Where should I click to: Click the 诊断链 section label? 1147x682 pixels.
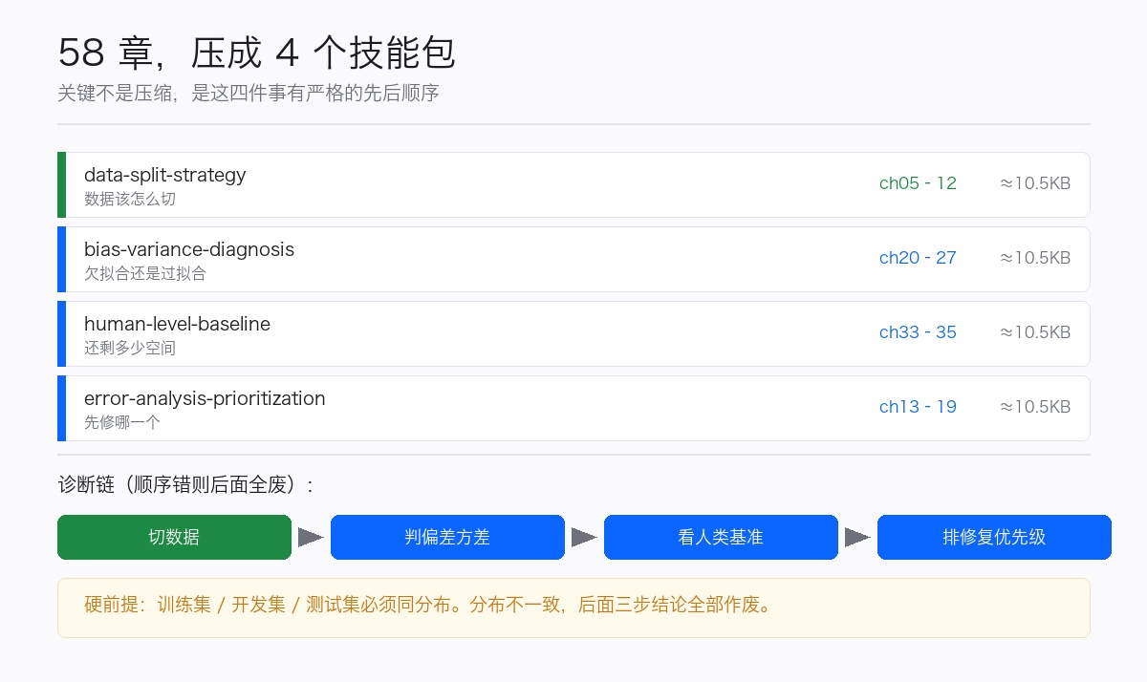(186, 485)
